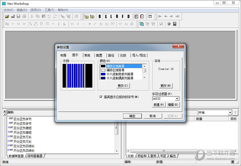Click 新建(N) filter button
The height and width of the screenshot is (166, 241).
coord(159,105)
